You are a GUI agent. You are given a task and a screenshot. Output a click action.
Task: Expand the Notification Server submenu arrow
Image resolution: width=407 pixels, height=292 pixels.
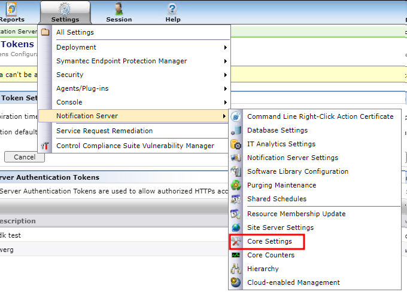pyautogui.click(x=224, y=116)
